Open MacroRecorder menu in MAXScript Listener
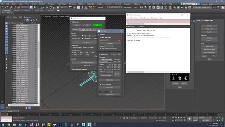The height and width of the screenshot is (127, 225). pyautogui.click(x=145, y=18)
